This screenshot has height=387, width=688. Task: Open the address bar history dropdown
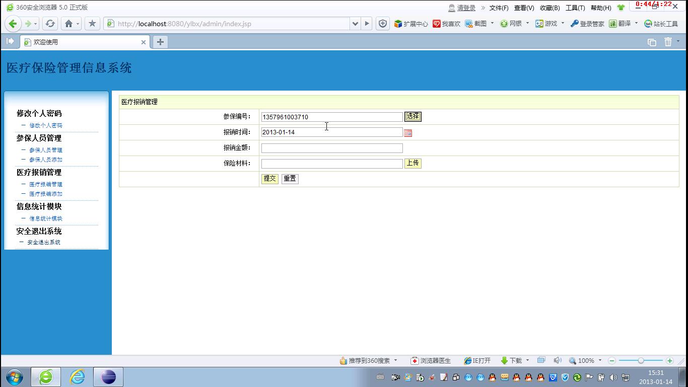coord(356,24)
